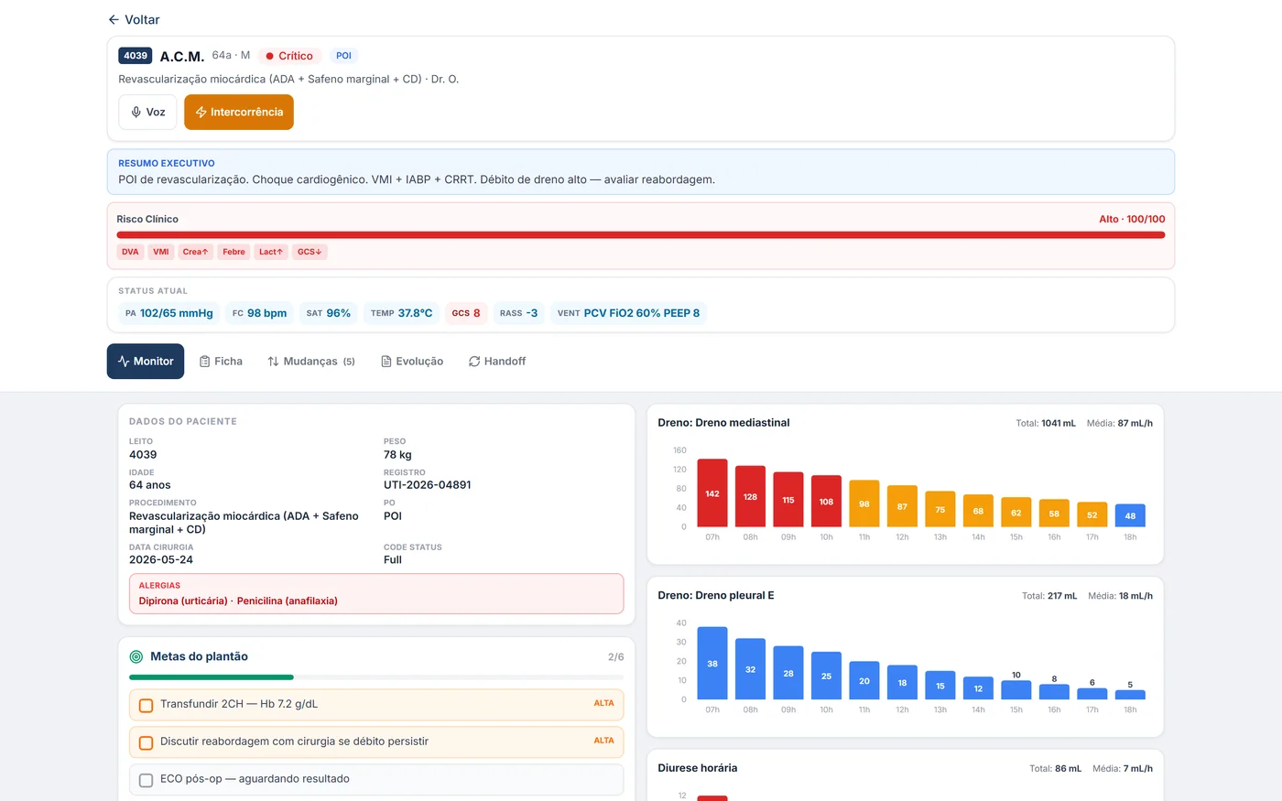Viewport: 1282px width, 801px height.
Task: Click the pulse icon on the Monitor tab
Action: pyautogui.click(x=124, y=361)
